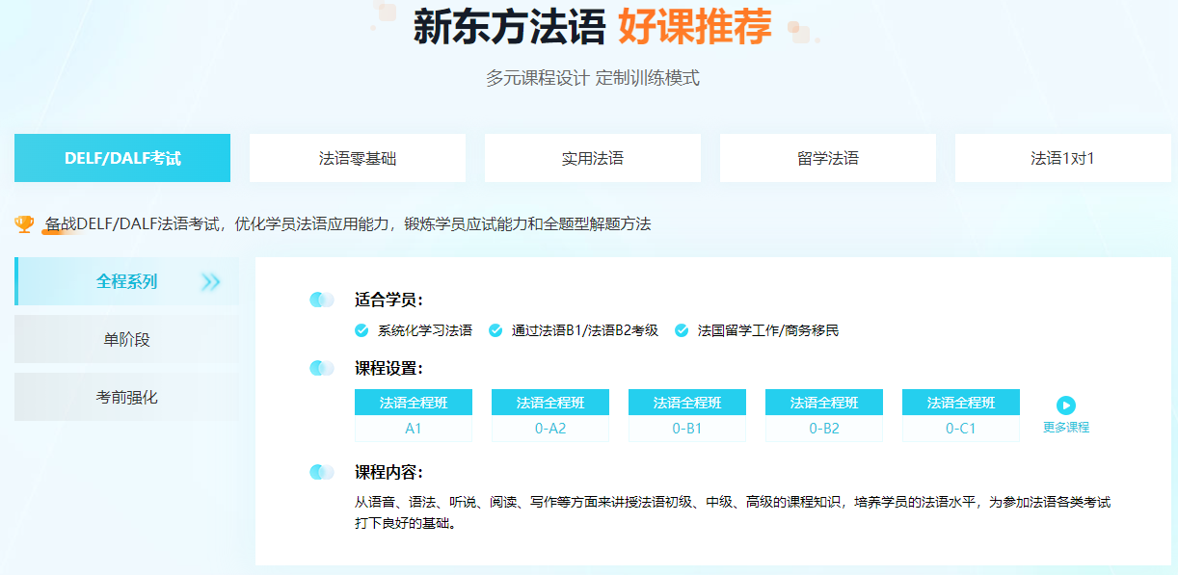Click the checkmark beside 法国留学工作/商务移民
This screenshot has height=575, width=1178.
point(682,330)
